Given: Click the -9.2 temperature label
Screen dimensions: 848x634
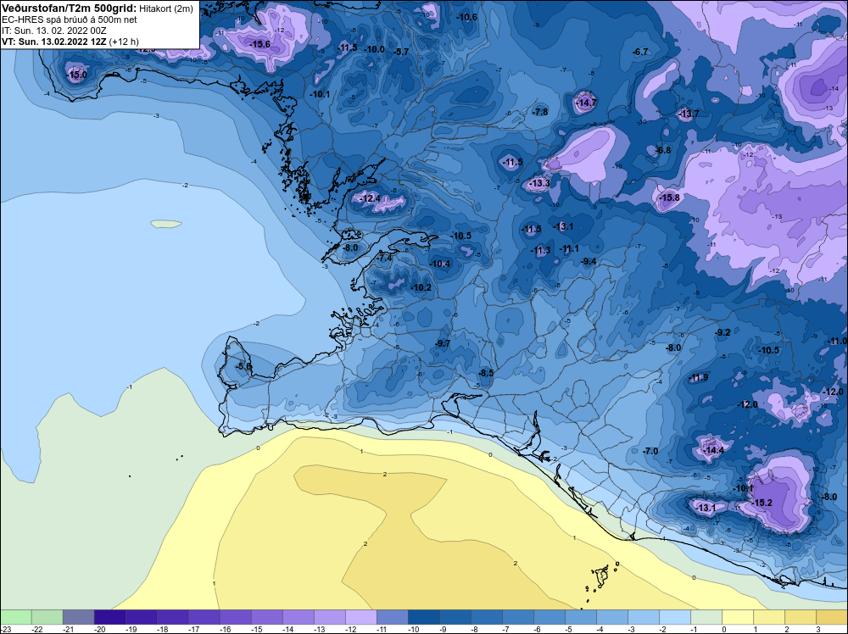Looking at the screenshot, I should (722, 332).
